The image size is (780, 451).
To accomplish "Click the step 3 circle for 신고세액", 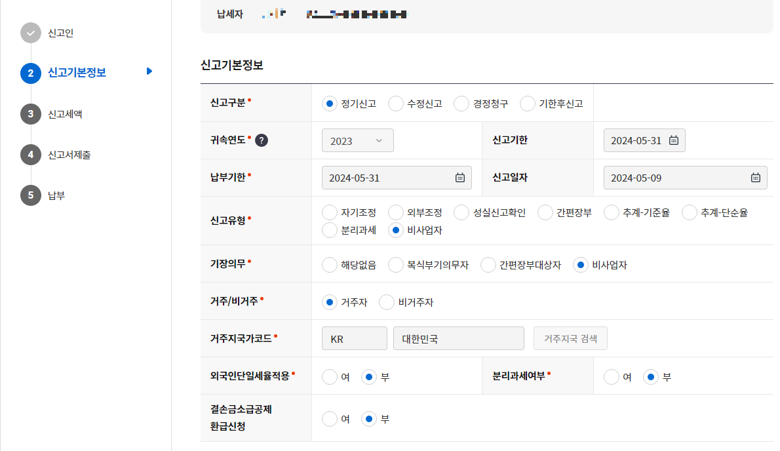I will coord(30,112).
